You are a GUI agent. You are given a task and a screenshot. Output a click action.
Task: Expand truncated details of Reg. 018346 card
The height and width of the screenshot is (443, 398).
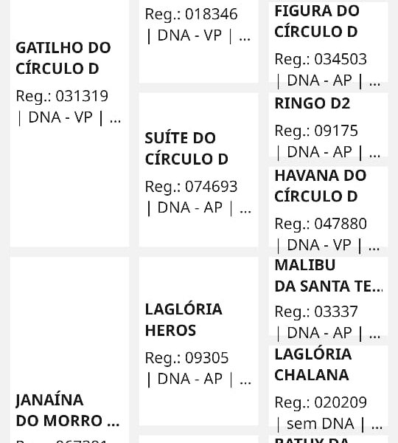coord(244,36)
